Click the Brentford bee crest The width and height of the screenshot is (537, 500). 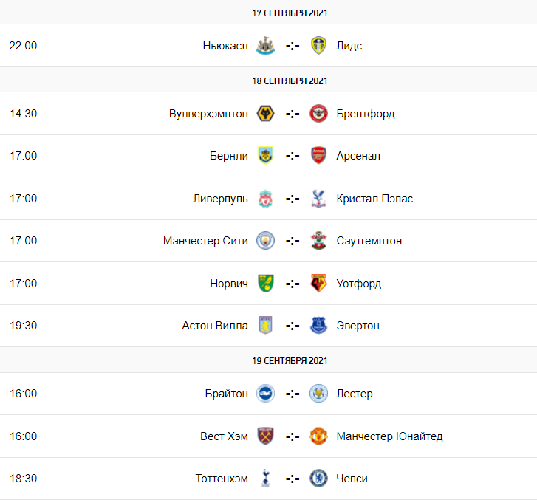point(318,113)
